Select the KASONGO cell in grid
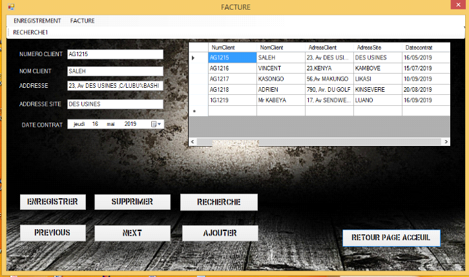The width and height of the screenshot is (469, 277). coord(280,79)
